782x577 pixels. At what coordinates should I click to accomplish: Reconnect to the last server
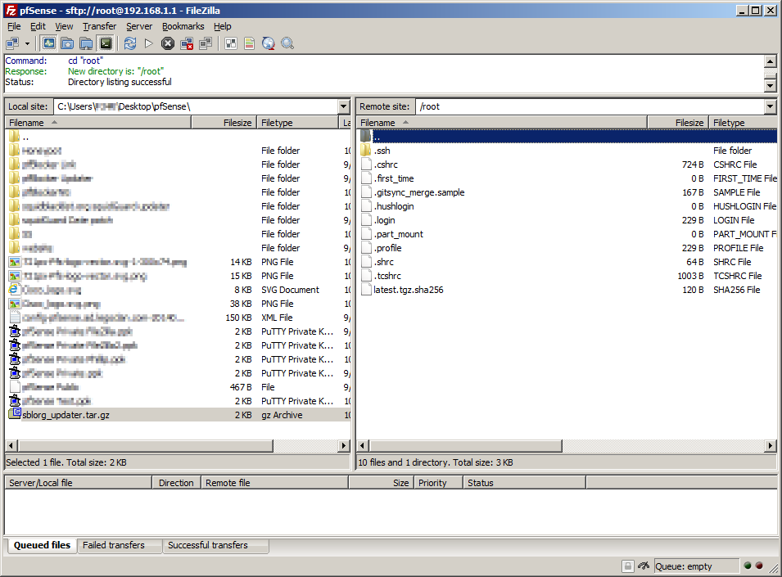point(206,44)
